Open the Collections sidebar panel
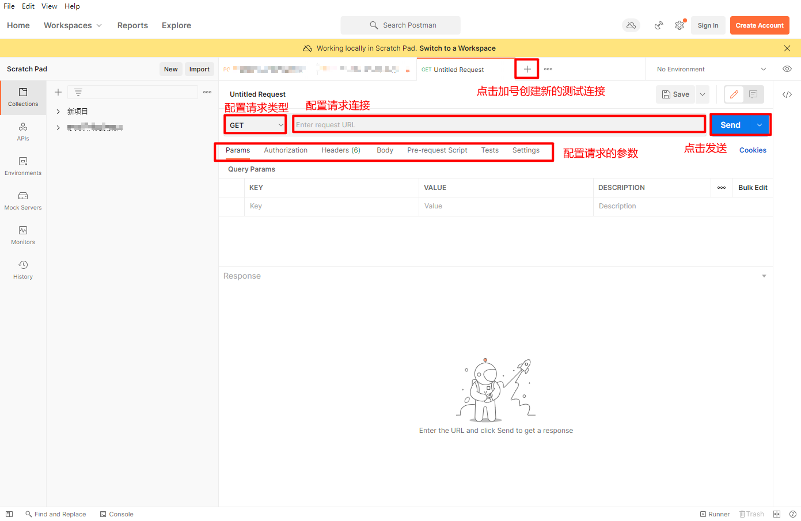The width and height of the screenshot is (801, 521). (23, 97)
